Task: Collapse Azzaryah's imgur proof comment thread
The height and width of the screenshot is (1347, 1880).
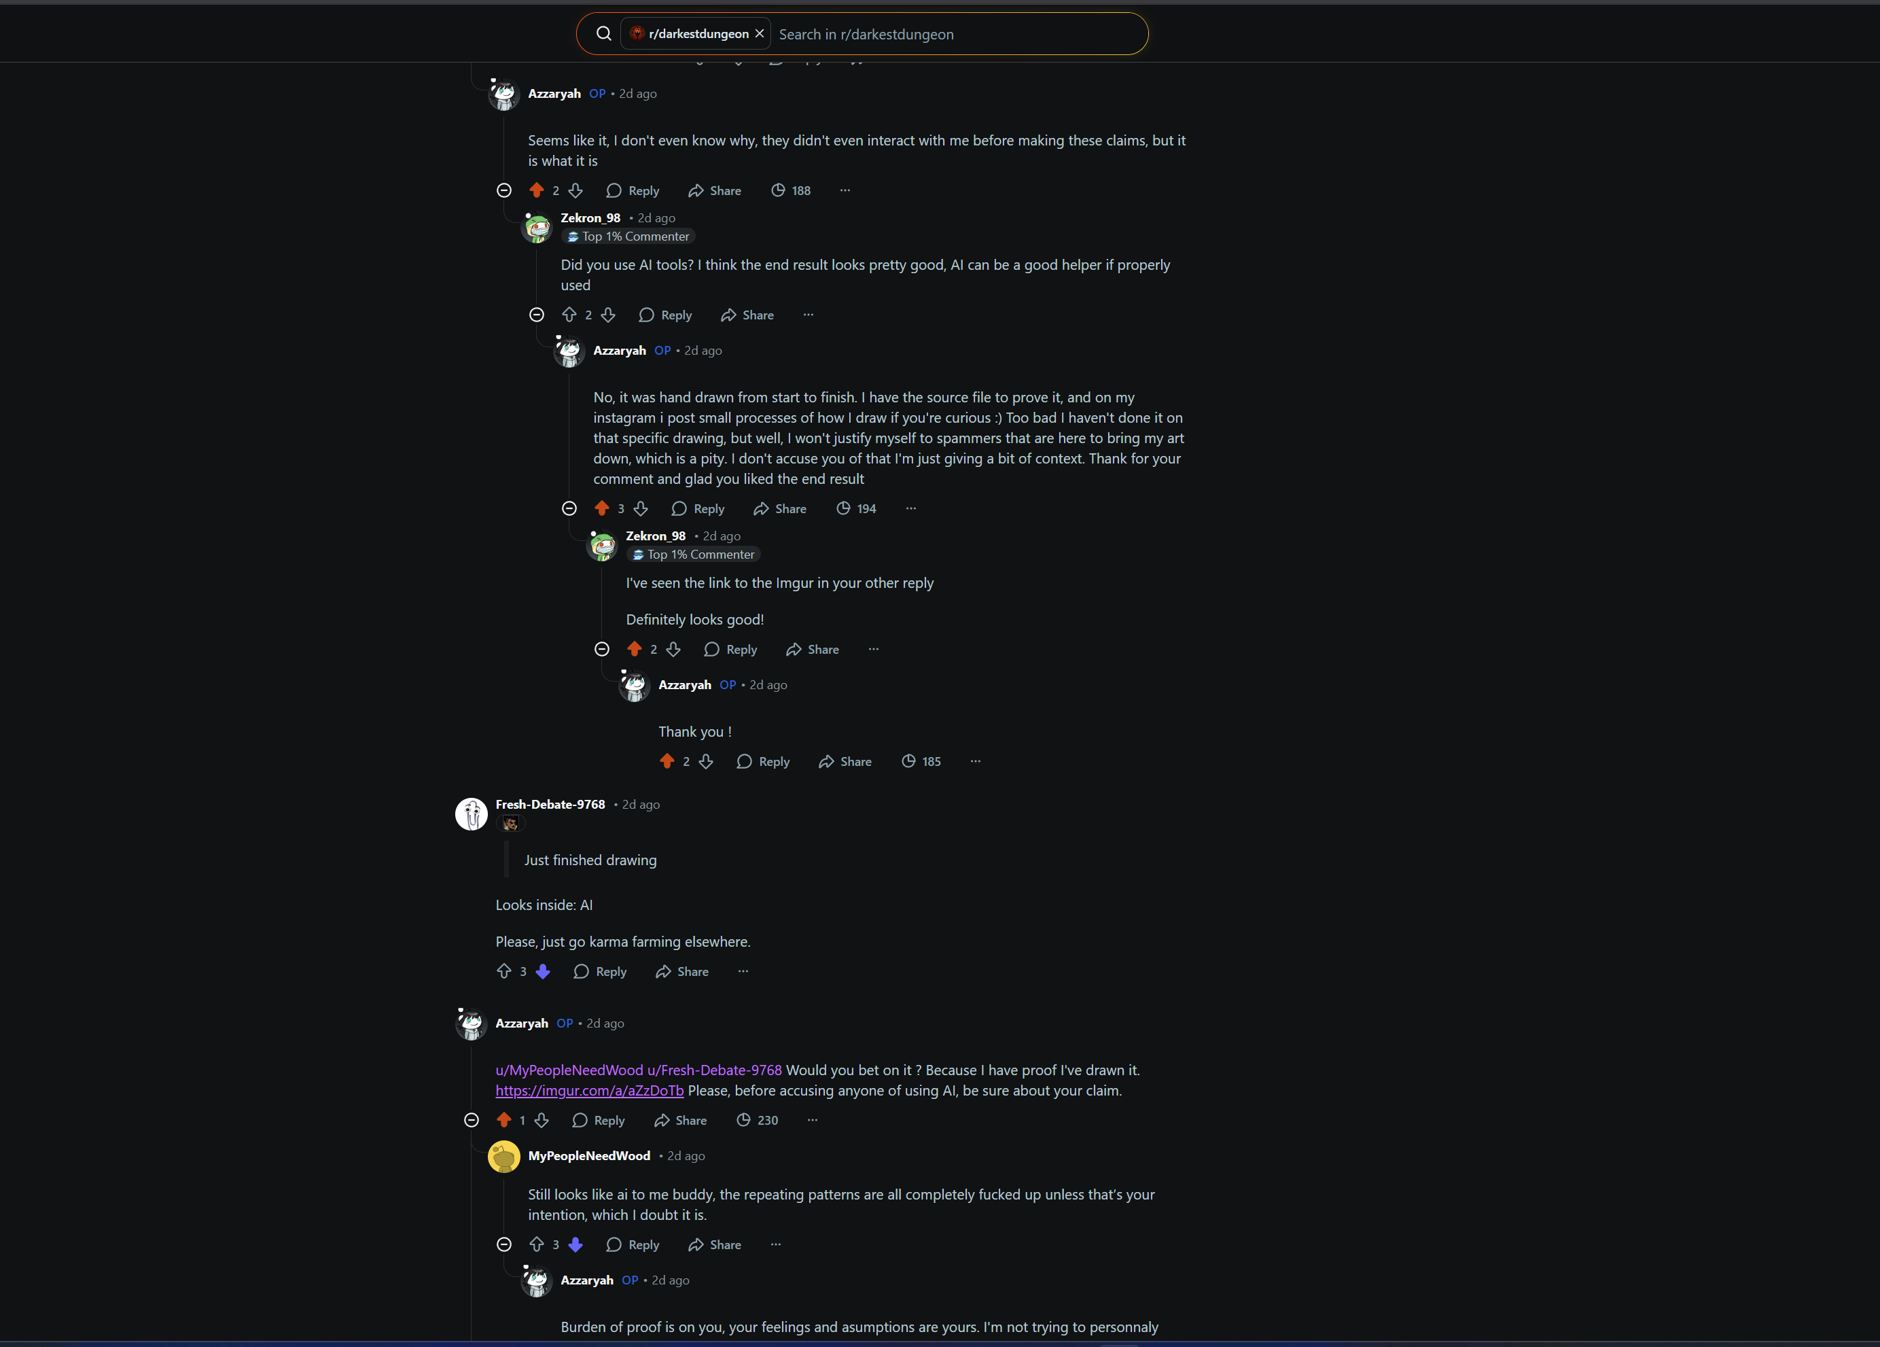Action: pos(472,1120)
